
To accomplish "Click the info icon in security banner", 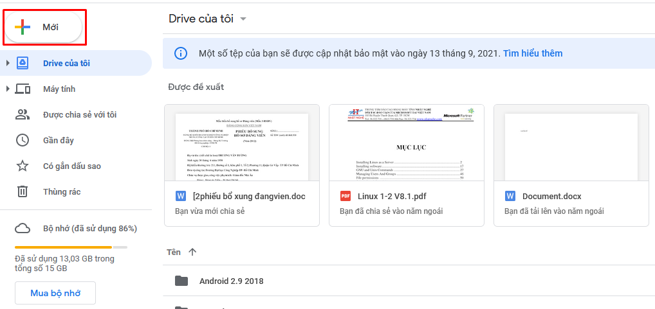I will point(181,53).
